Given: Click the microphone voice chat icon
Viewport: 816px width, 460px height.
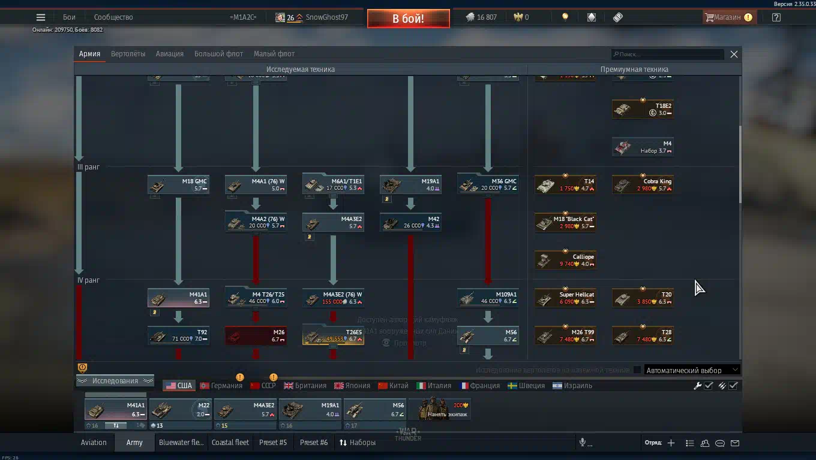Looking at the screenshot, I should [582, 443].
